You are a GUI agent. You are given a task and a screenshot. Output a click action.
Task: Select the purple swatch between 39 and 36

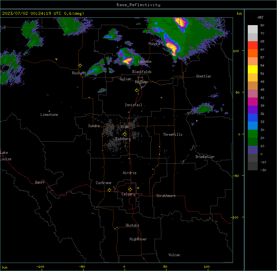(x=253, y=110)
